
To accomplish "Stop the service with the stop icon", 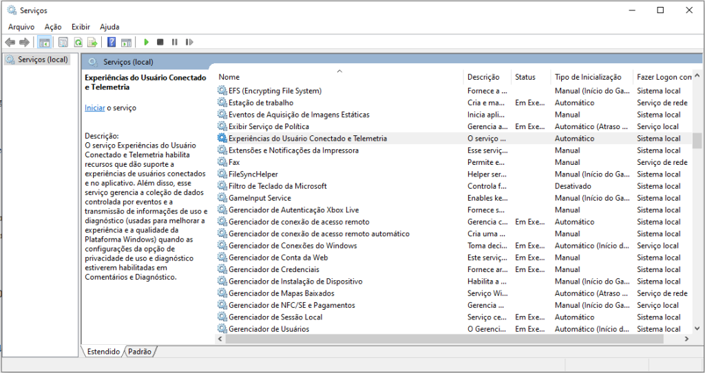I will [160, 42].
